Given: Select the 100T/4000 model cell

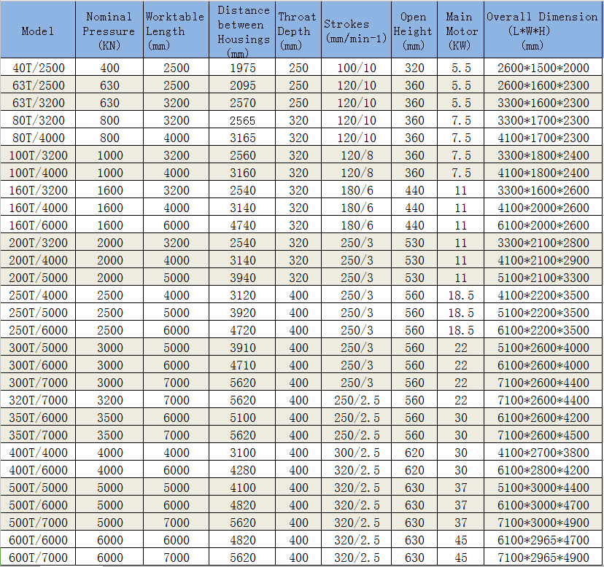Looking at the screenshot, I should click(x=39, y=173).
